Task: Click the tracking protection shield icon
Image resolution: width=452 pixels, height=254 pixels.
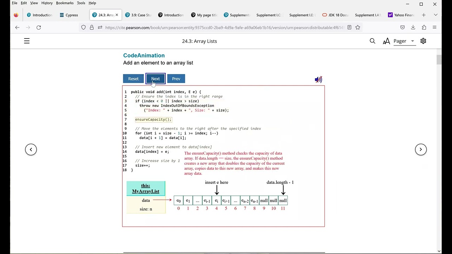Action: pos(83,28)
